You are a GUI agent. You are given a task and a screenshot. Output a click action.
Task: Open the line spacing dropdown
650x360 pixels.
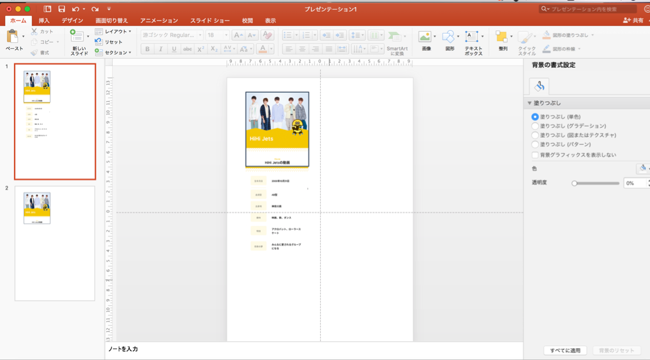pos(357,35)
